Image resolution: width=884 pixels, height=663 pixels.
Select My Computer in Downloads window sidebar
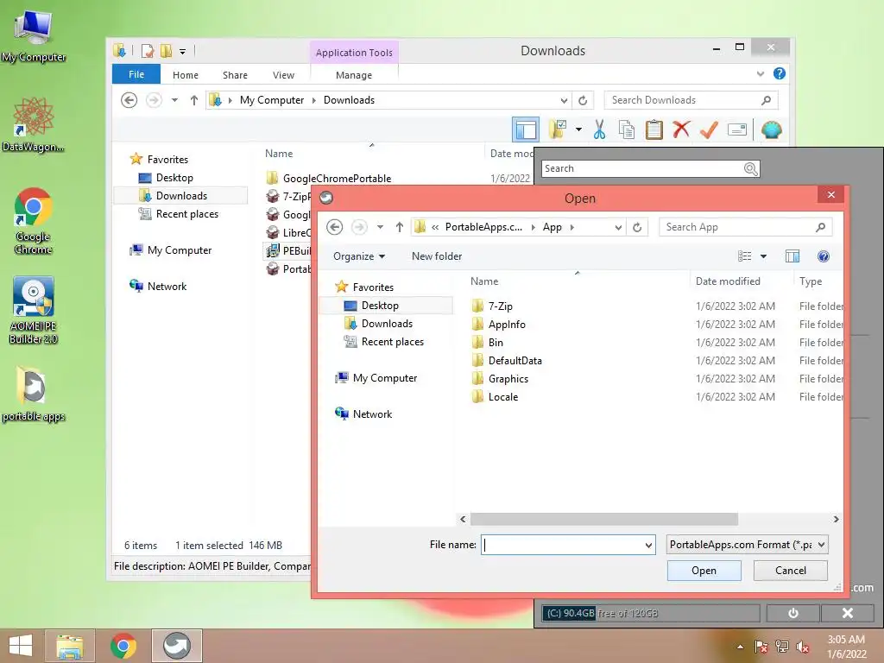click(180, 249)
